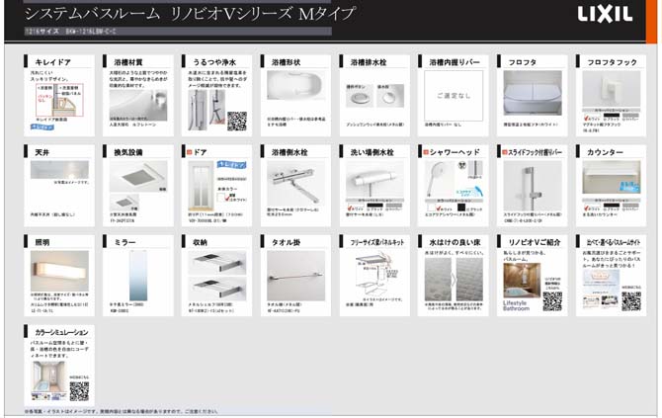Open the フロフタフック hook photo

pyautogui.click(x=612, y=89)
